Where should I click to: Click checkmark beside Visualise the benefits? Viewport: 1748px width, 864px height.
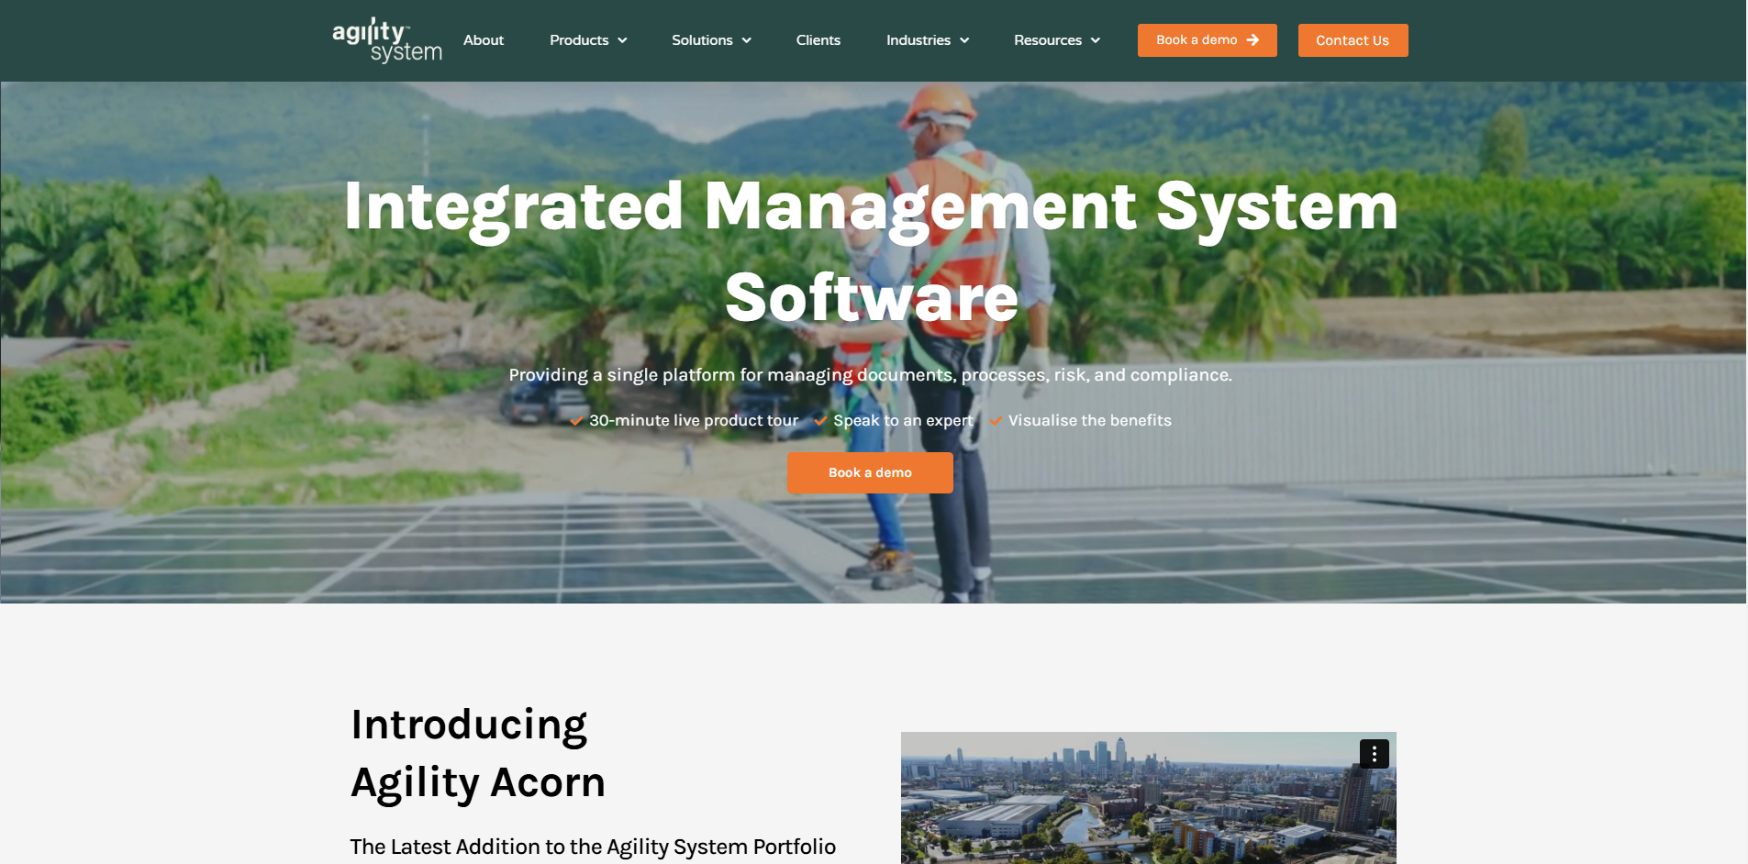(996, 420)
